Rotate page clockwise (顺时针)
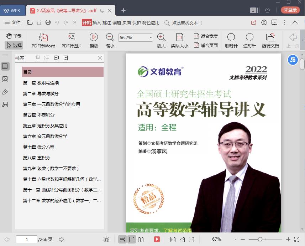This screenshot has width=305, height=246. pyautogui.click(x=231, y=41)
